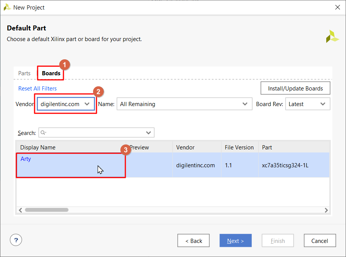Click file version 1.1 cell
This screenshot has height=257, width=346.
240,165
